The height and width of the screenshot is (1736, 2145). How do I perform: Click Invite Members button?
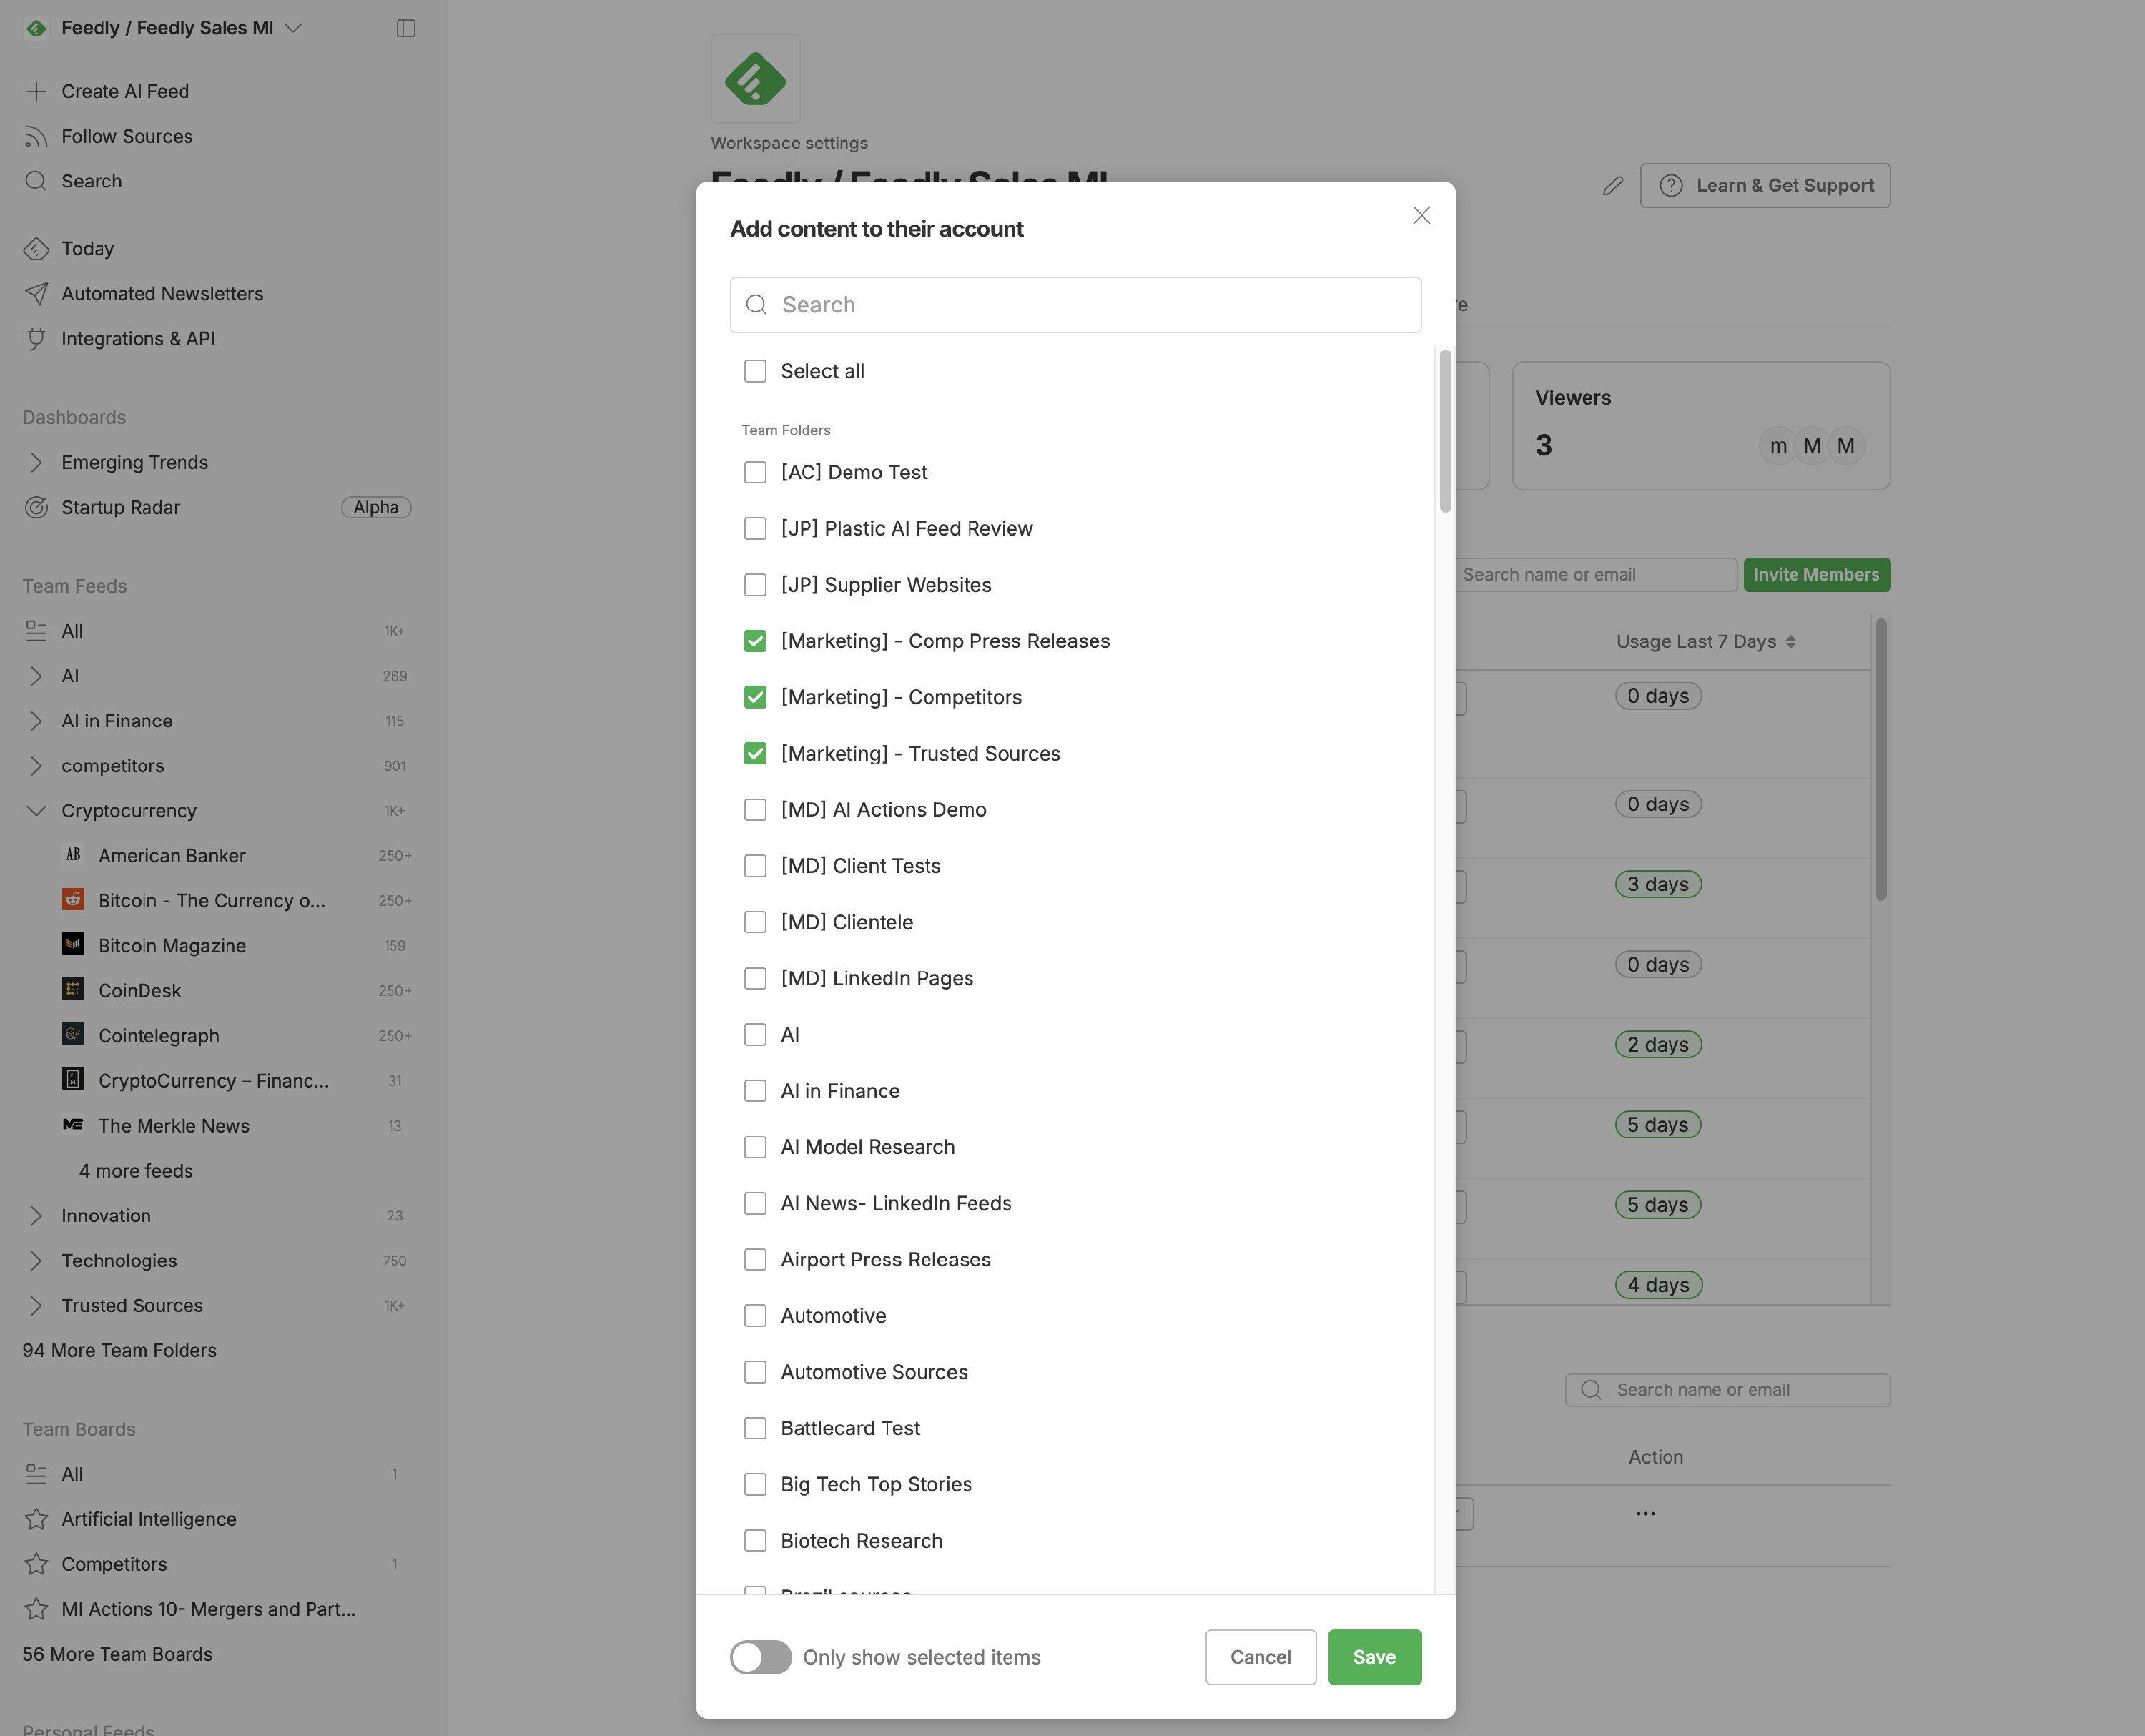click(1816, 574)
